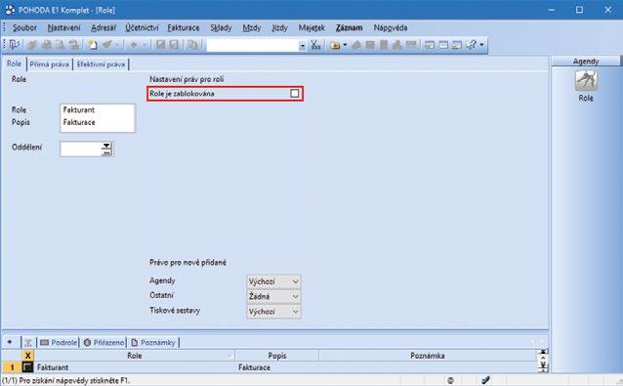Image resolution: width=623 pixels, height=386 pixels.
Task: Open the Soubor menu
Action: click(24, 27)
